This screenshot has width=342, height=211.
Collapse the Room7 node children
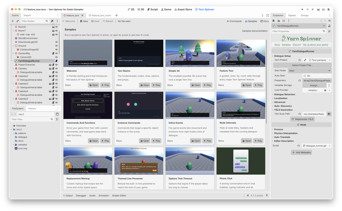[x=13, y=31]
